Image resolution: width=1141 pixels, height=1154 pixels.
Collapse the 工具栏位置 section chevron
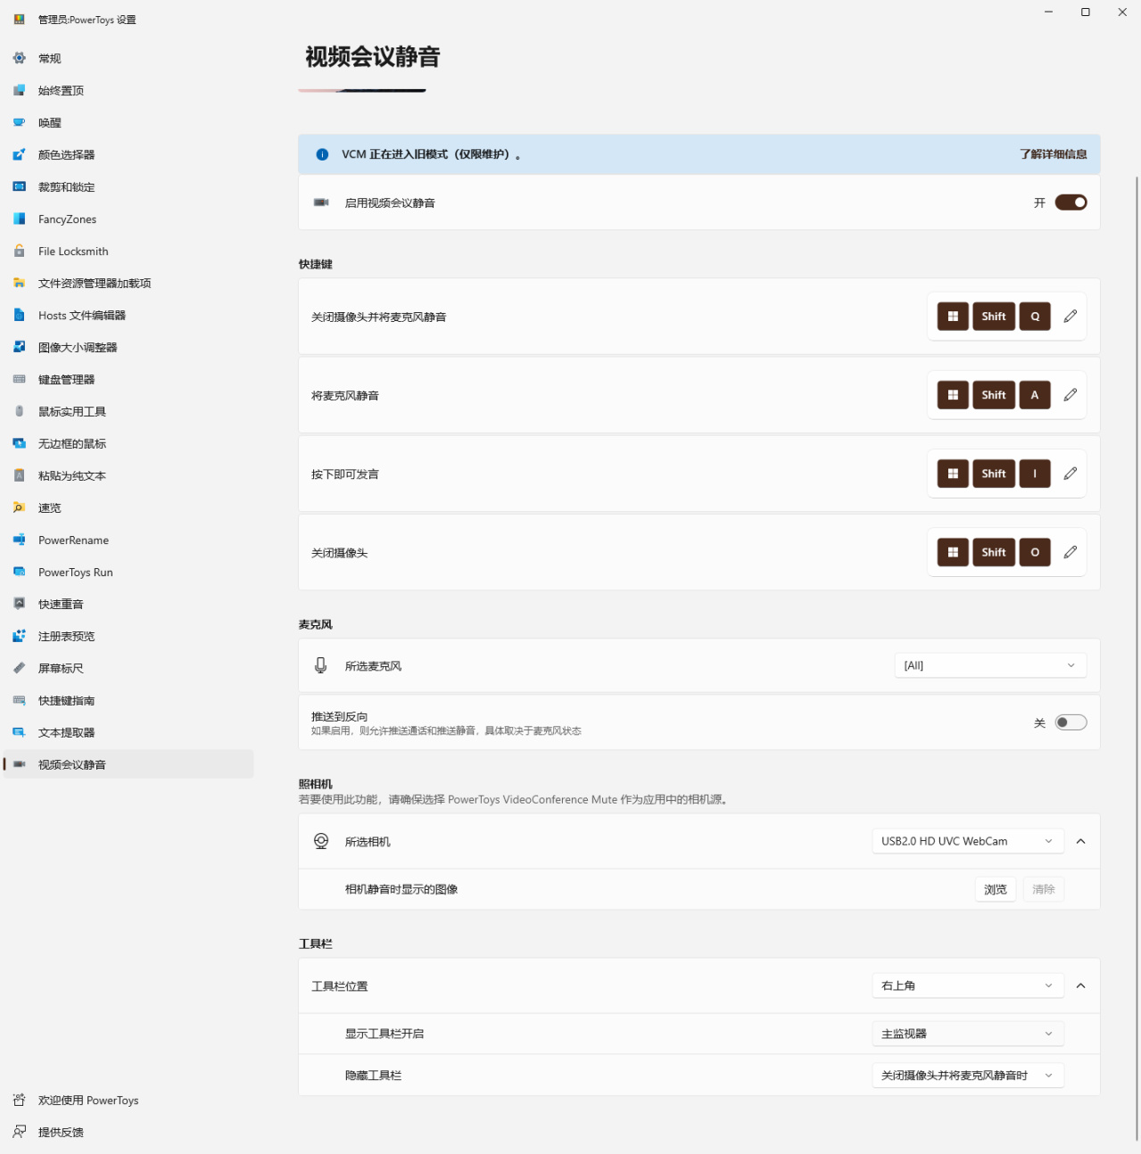[x=1080, y=985]
